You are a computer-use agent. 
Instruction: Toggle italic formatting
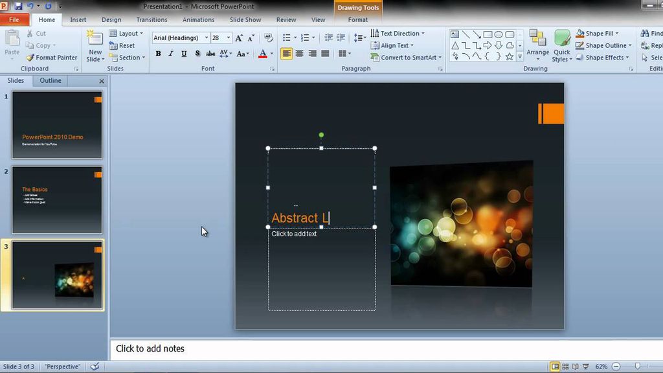point(170,54)
